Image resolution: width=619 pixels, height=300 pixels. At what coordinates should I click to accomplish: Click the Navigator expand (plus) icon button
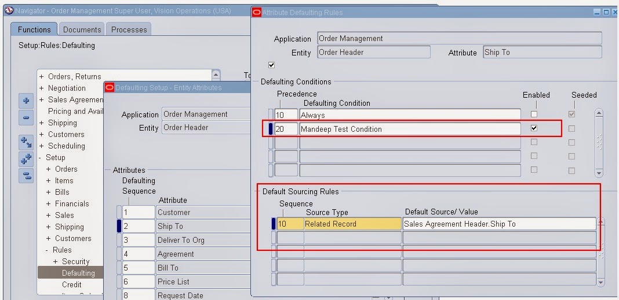[26, 101]
